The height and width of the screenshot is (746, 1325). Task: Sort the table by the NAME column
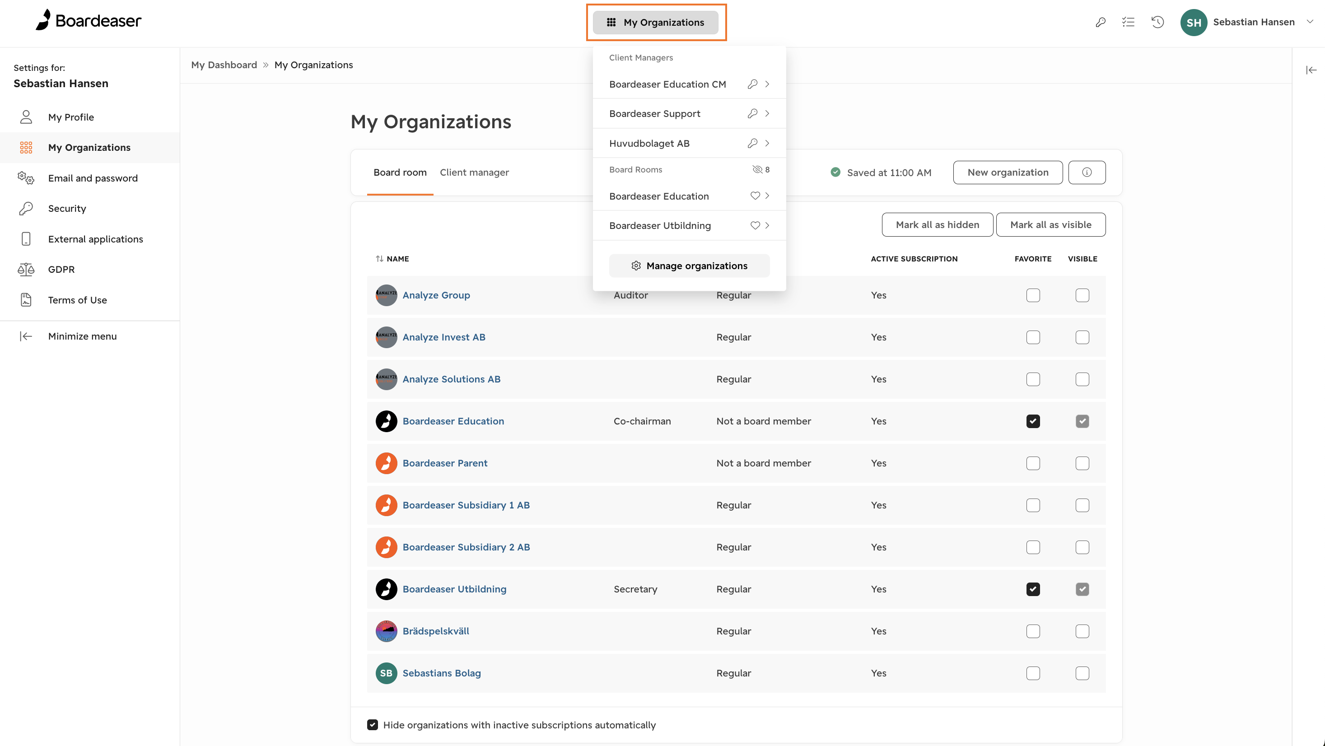[392, 259]
